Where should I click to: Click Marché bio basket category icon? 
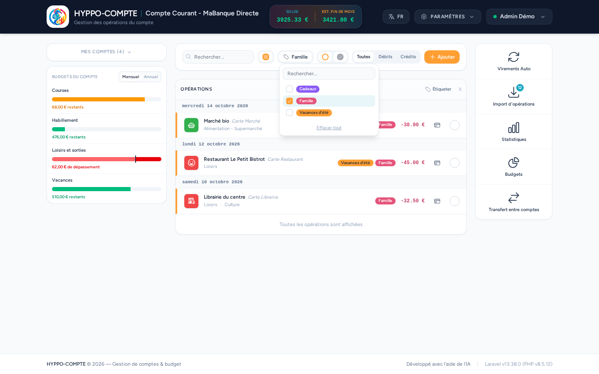pos(191,125)
